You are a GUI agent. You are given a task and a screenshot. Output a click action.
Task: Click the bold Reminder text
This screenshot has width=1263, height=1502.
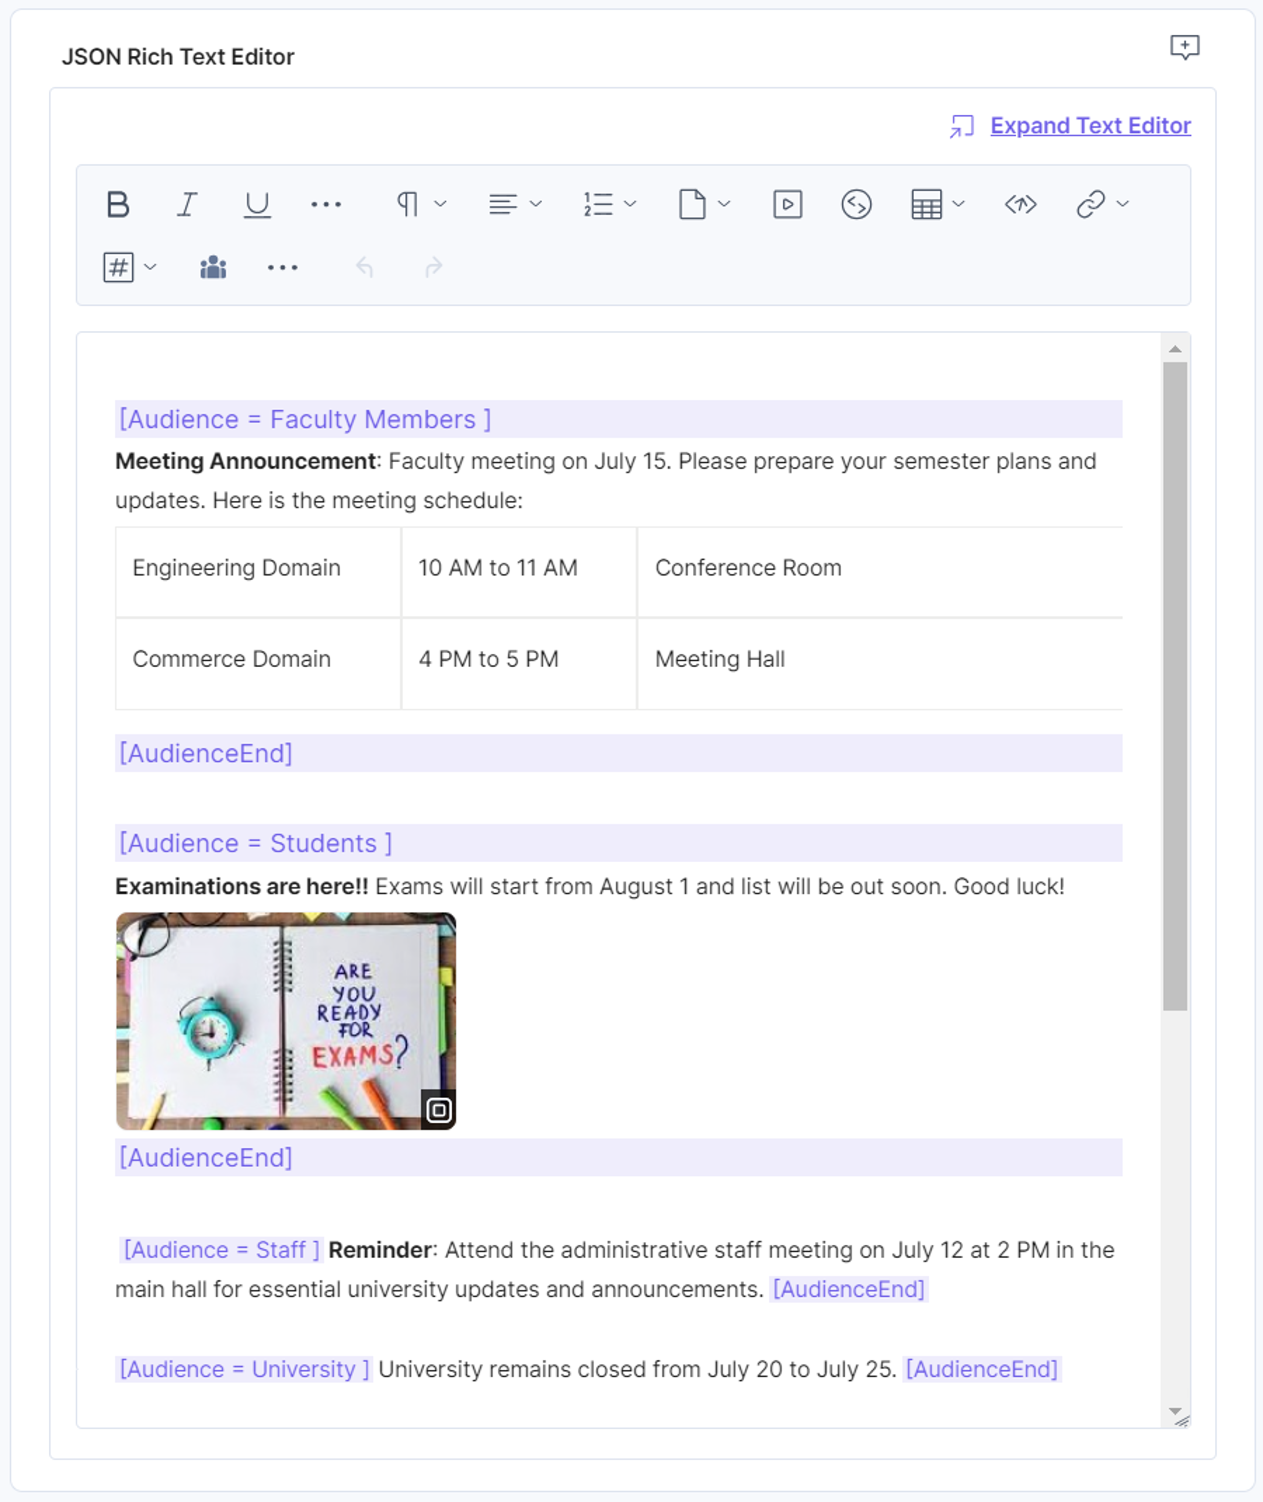[x=380, y=1250]
